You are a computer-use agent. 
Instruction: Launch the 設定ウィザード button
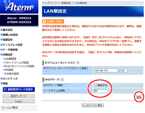[19, 96]
